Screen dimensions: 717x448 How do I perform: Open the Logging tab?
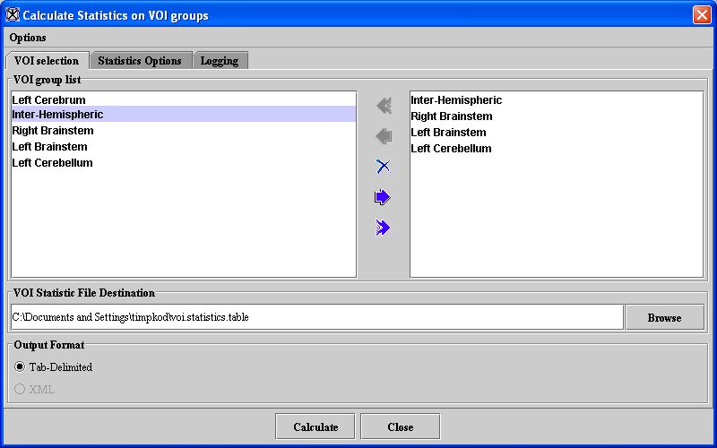click(x=220, y=61)
